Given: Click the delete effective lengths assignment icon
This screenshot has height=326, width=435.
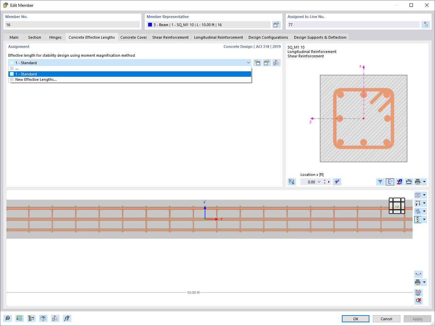Looking at the screenshot, I should click(276, 62).
